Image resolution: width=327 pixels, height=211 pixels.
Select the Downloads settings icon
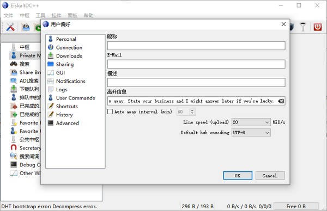click(x=51, y=56)
